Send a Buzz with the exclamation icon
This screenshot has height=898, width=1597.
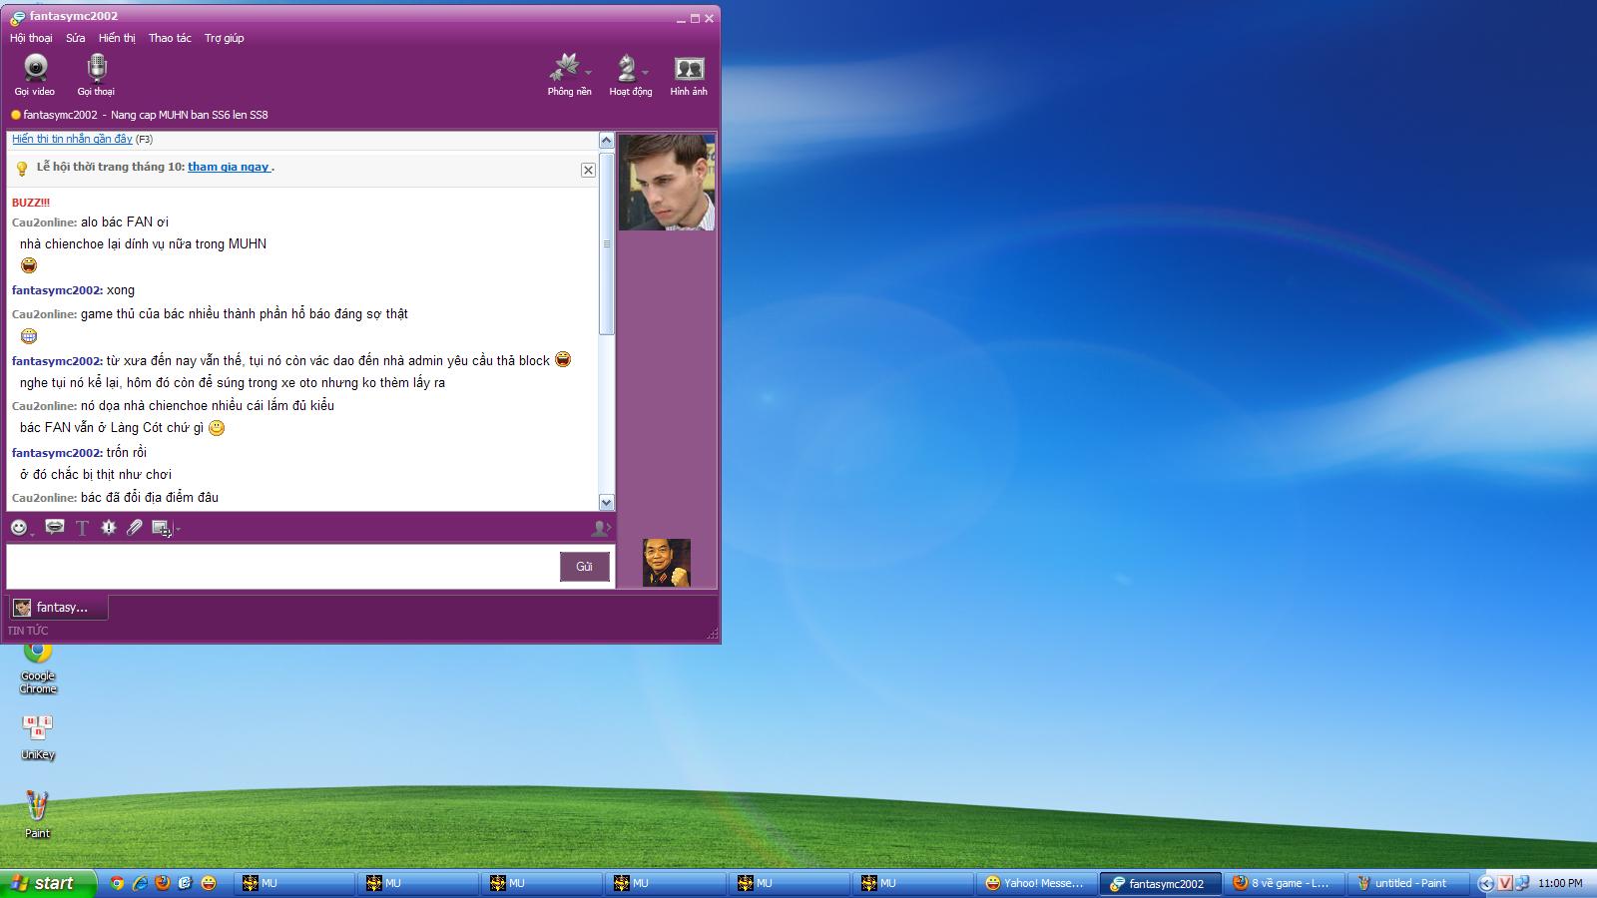pyautogui.click(x=109, y=527)
